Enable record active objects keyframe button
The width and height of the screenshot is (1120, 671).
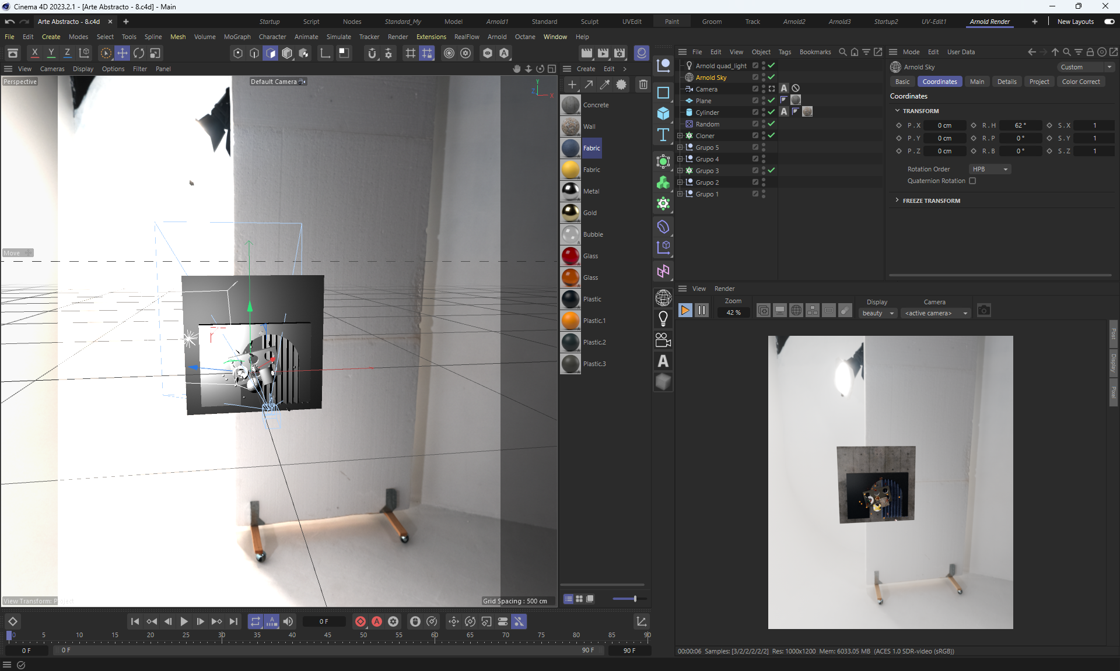(360, 621)
